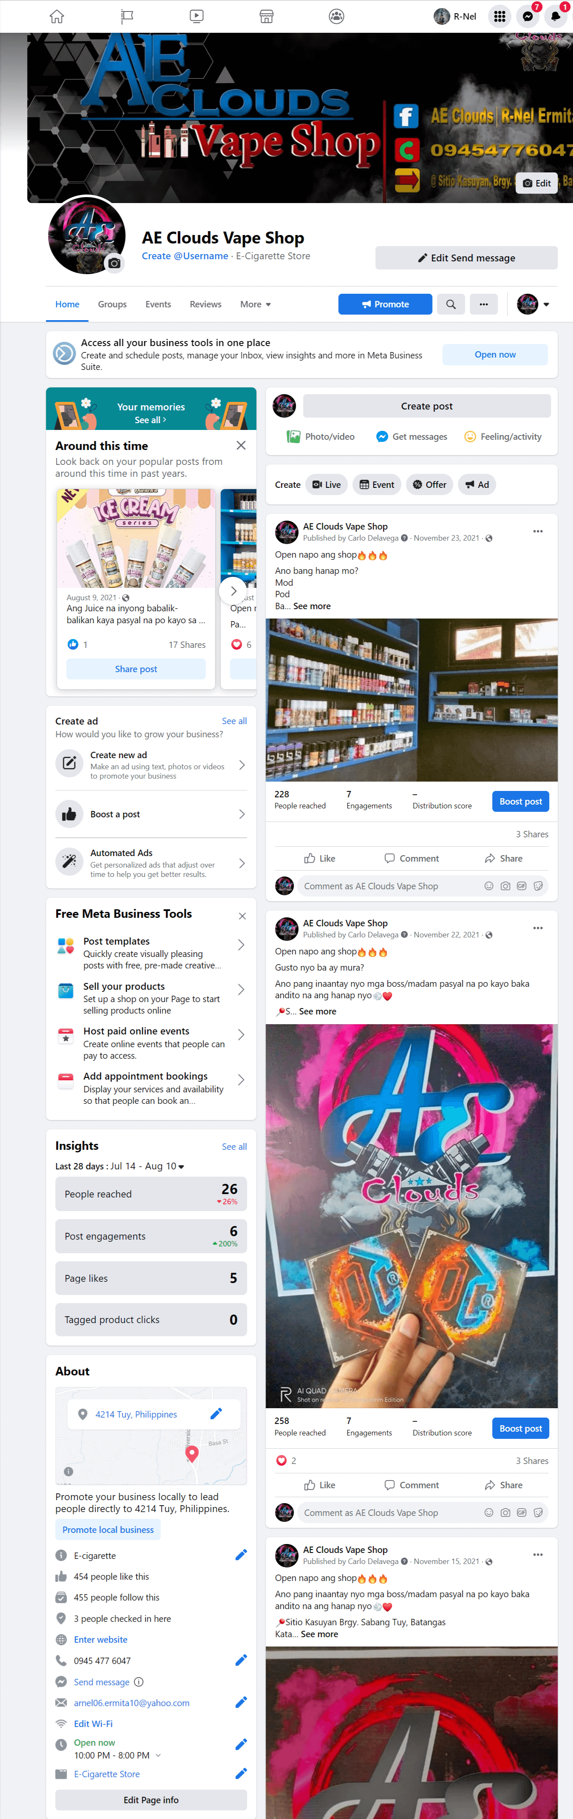573x1819 pixels.
Task: Open three-dot menu on November 23 post
Action: point(538,531)
